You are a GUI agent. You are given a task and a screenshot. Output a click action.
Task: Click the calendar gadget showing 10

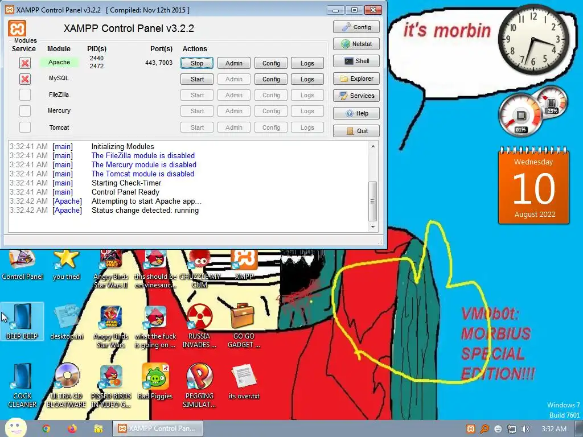tap(533, 185)
